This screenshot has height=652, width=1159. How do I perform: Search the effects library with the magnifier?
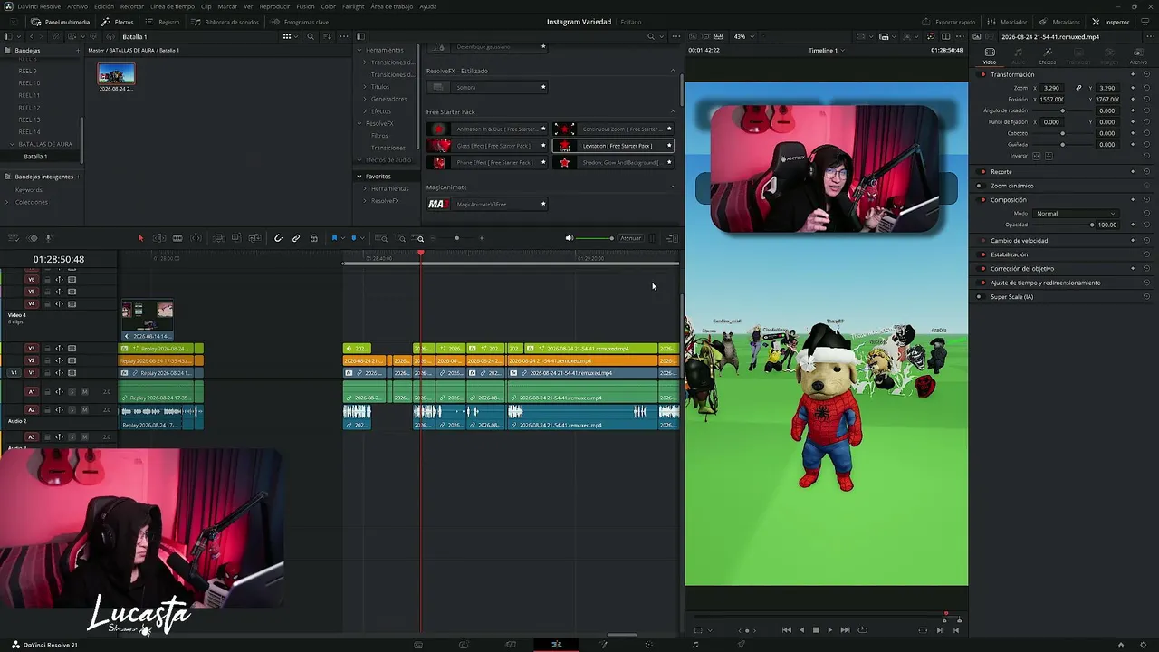651,36
